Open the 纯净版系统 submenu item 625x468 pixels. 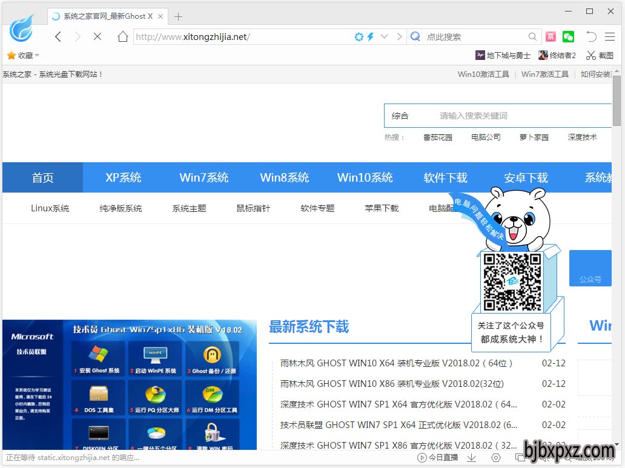coord(121,208)
